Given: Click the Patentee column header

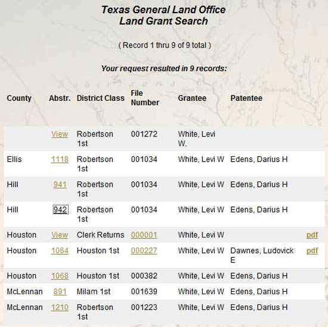Looking at the screenshot, I should (246, 98).
